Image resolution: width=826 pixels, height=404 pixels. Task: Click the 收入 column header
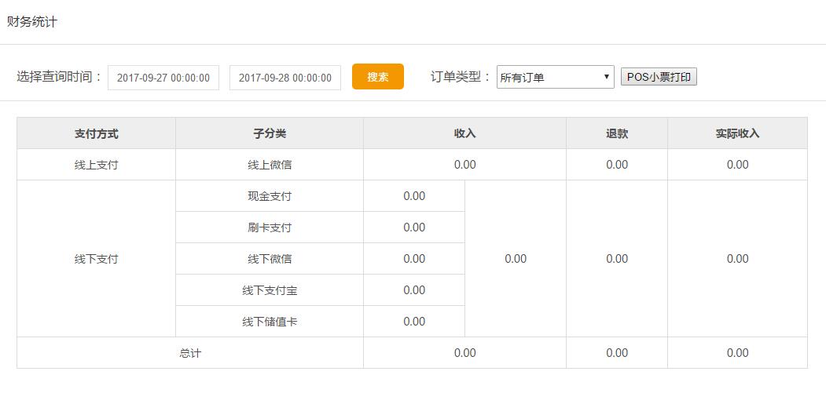[x=464, y=133]
